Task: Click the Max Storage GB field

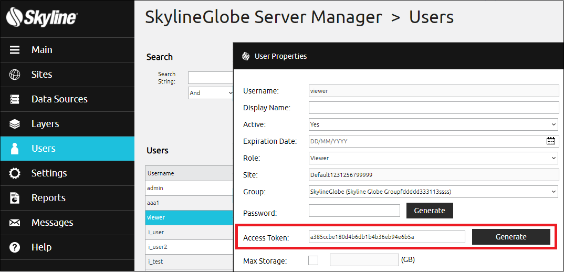Action: [x=364, y=260]
